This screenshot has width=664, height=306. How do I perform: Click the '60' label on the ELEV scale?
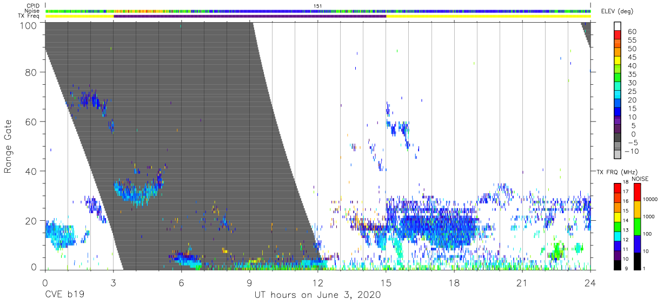coord(632,31)
